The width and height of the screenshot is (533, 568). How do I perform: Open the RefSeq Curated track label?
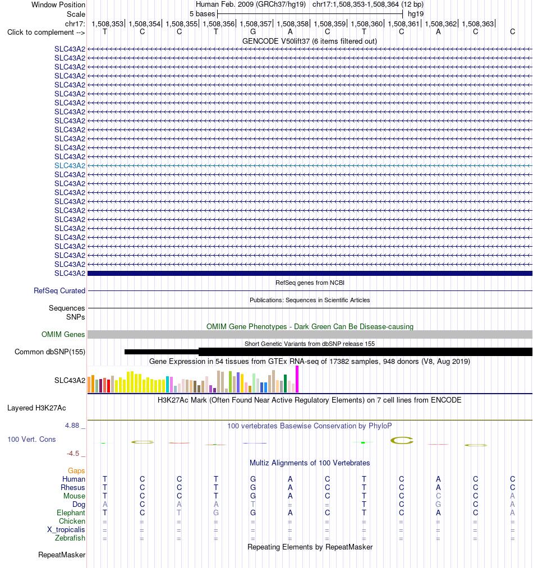tap(59, 290)
